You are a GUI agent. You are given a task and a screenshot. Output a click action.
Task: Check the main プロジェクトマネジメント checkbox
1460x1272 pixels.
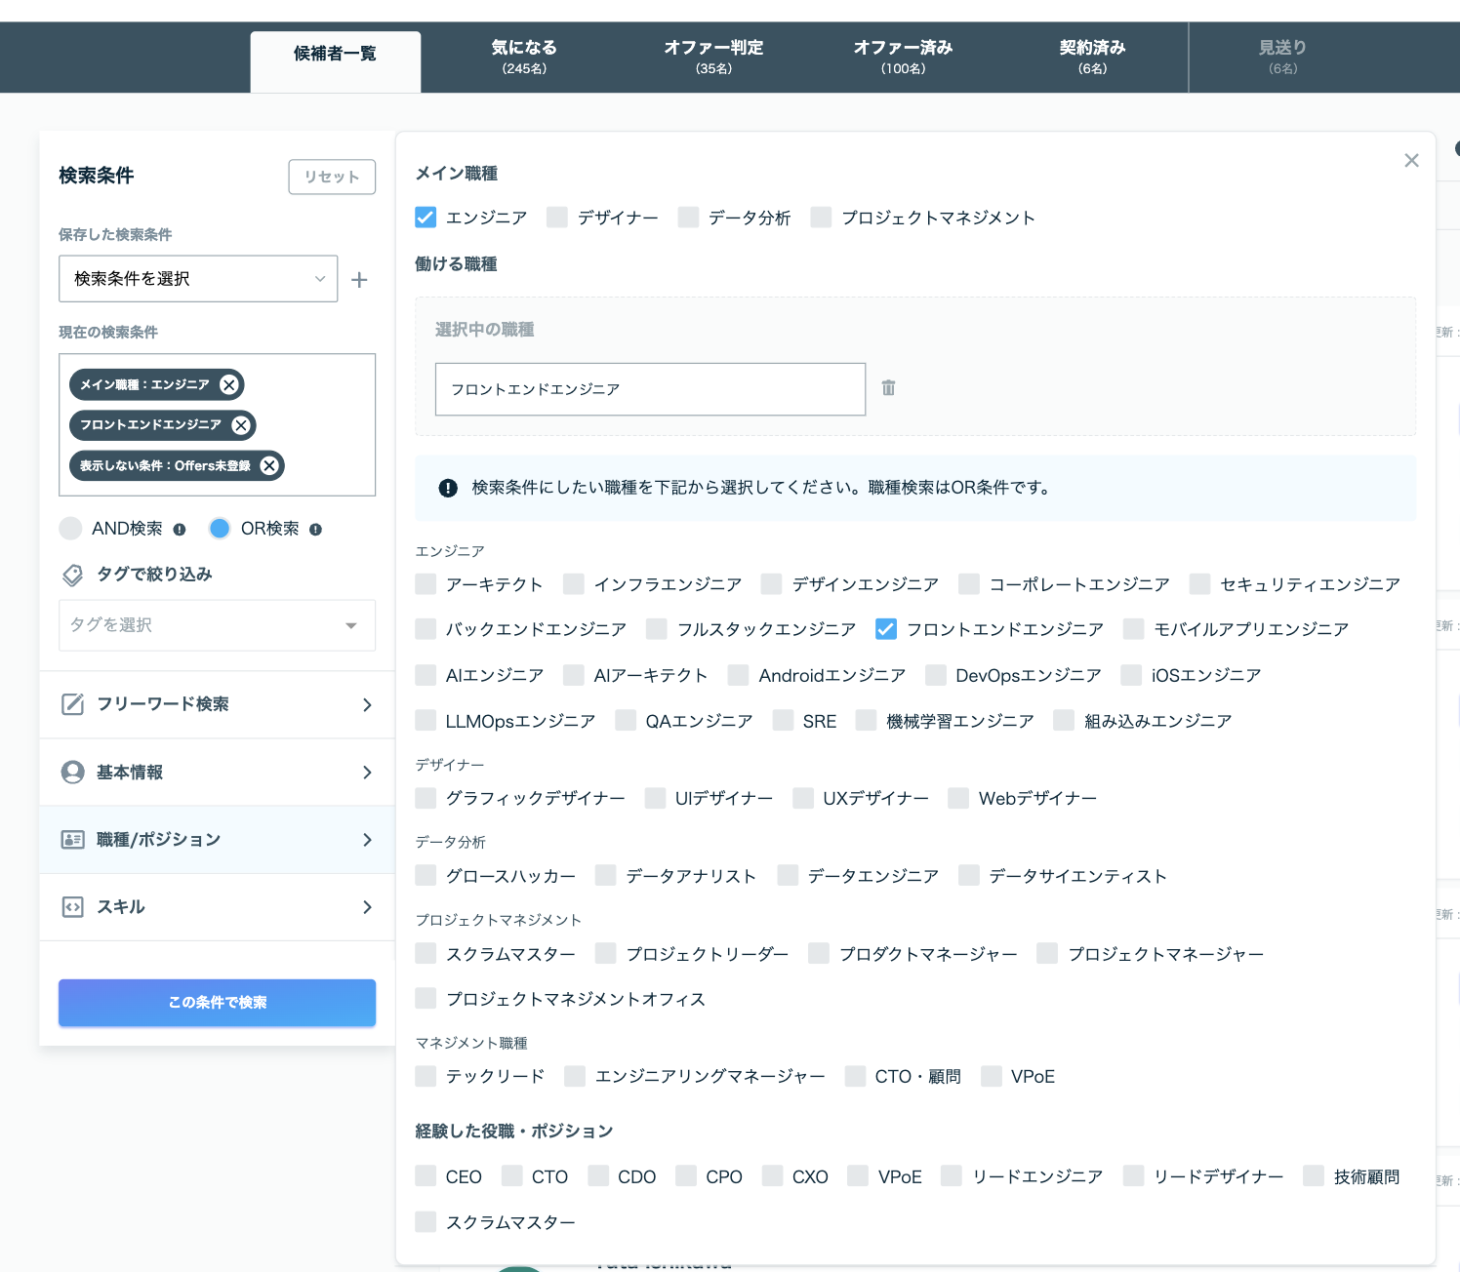click(822, 217)
